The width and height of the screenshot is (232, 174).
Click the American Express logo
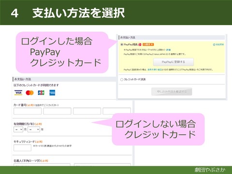click(52, 93)
